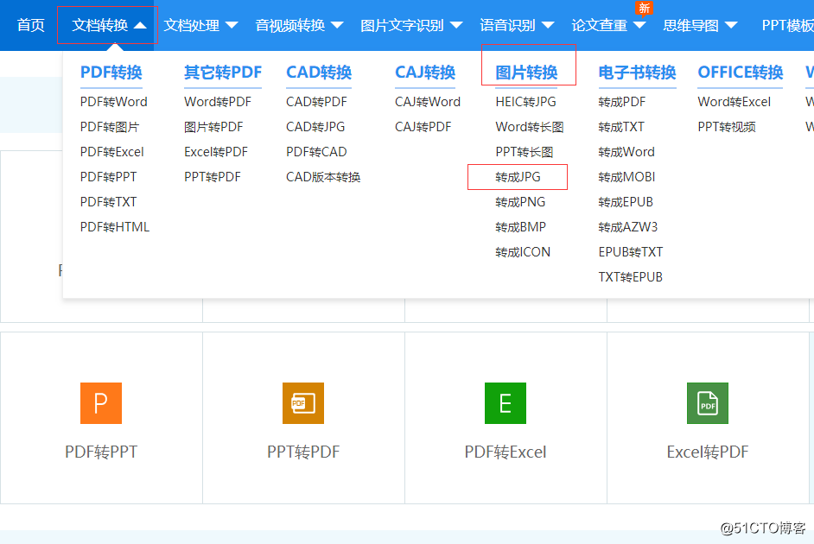The width and height of the screenshot is (814, 544).
Task: Choose PDF转HTML from the dropdown
Action: tap(115, 226)
